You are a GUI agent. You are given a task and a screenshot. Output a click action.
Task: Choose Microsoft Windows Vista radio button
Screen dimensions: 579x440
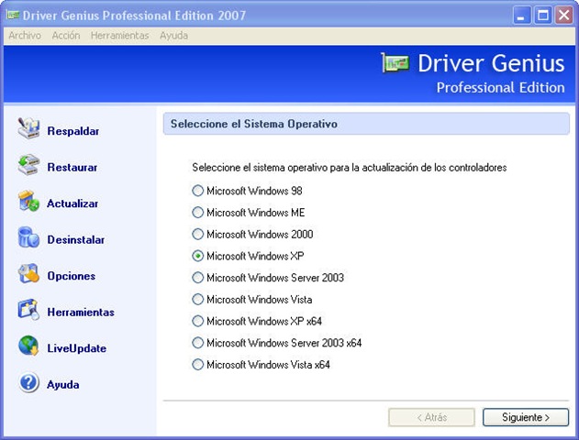click(197, 299)
